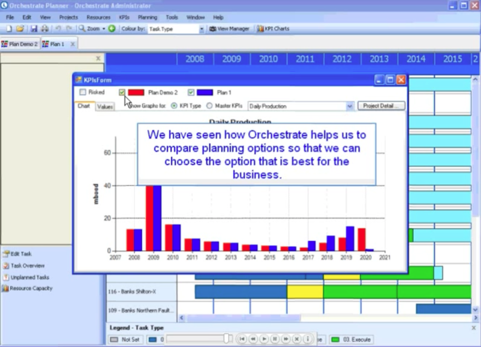Click the 03. Execute legend entry
This screenshot has width=481, height=347.
point(352,339)
